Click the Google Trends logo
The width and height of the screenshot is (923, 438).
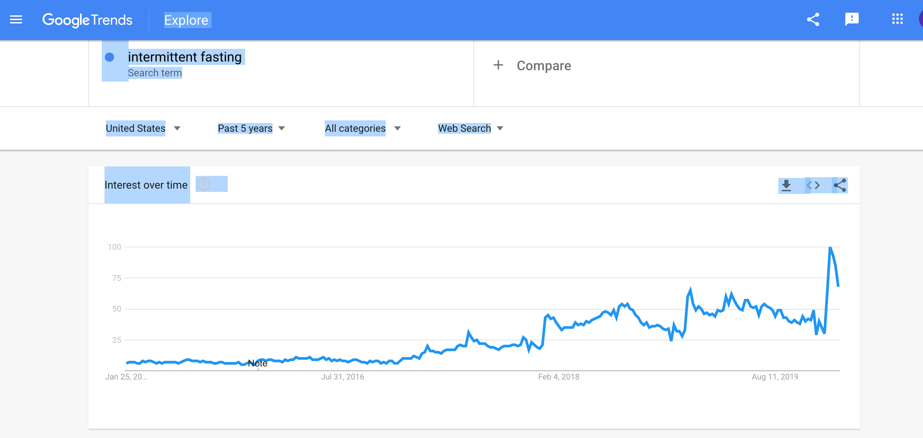coord(87,20)
